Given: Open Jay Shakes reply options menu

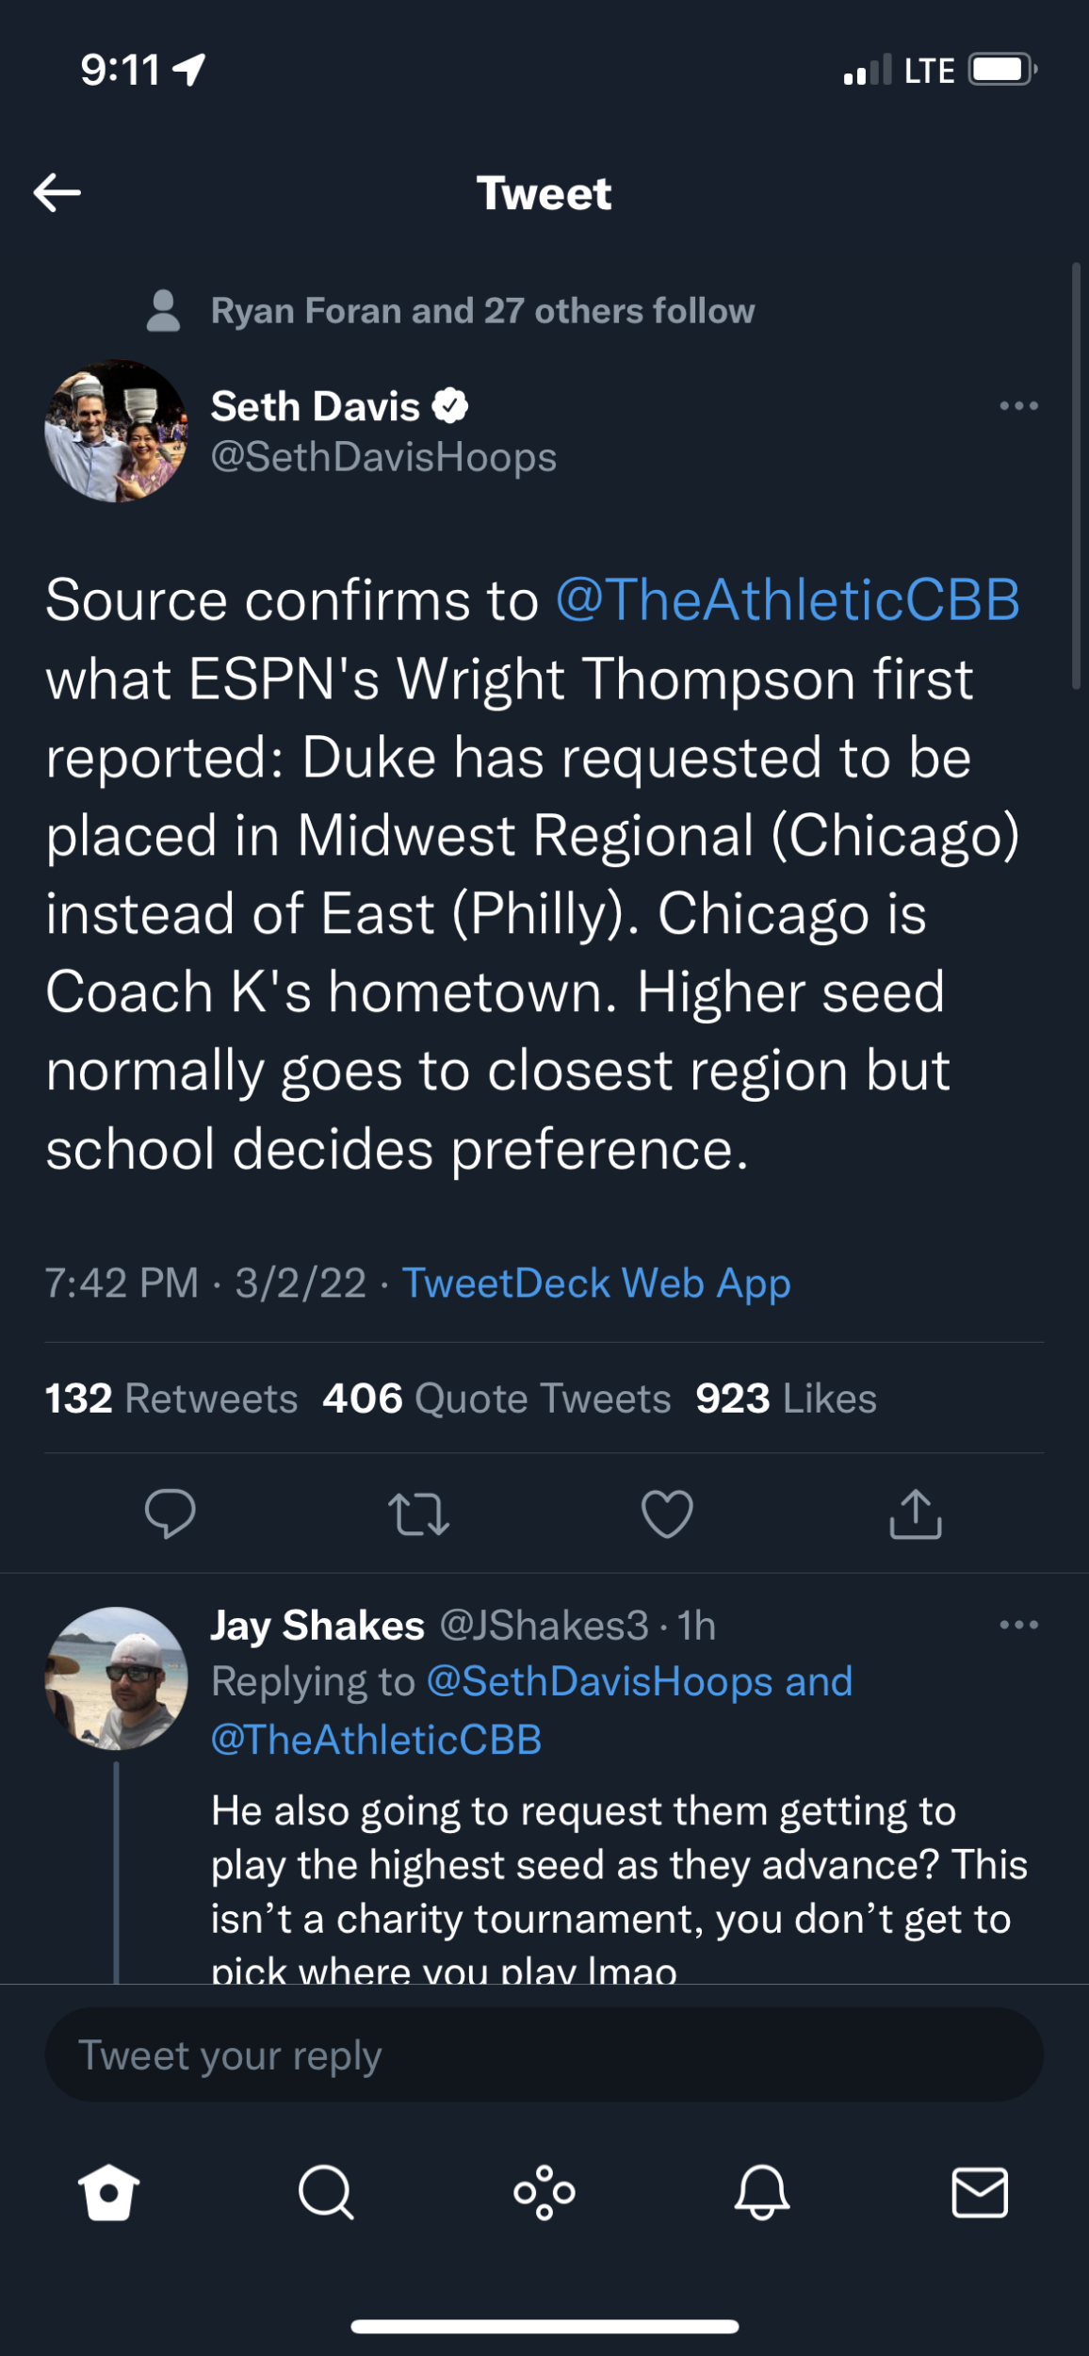Looking at the screenshot, I should tap(1018, 1625).
